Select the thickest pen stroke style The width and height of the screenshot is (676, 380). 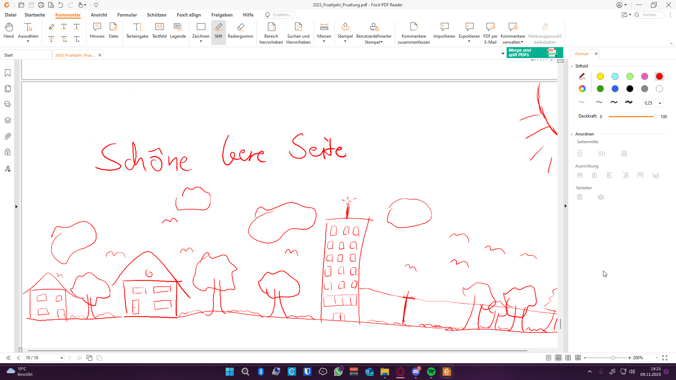(x=628, y=102)
